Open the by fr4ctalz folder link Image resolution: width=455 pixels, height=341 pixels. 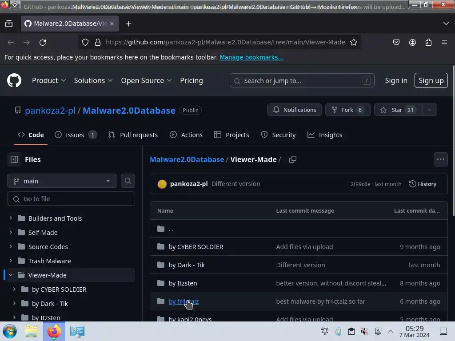(184, 301)
